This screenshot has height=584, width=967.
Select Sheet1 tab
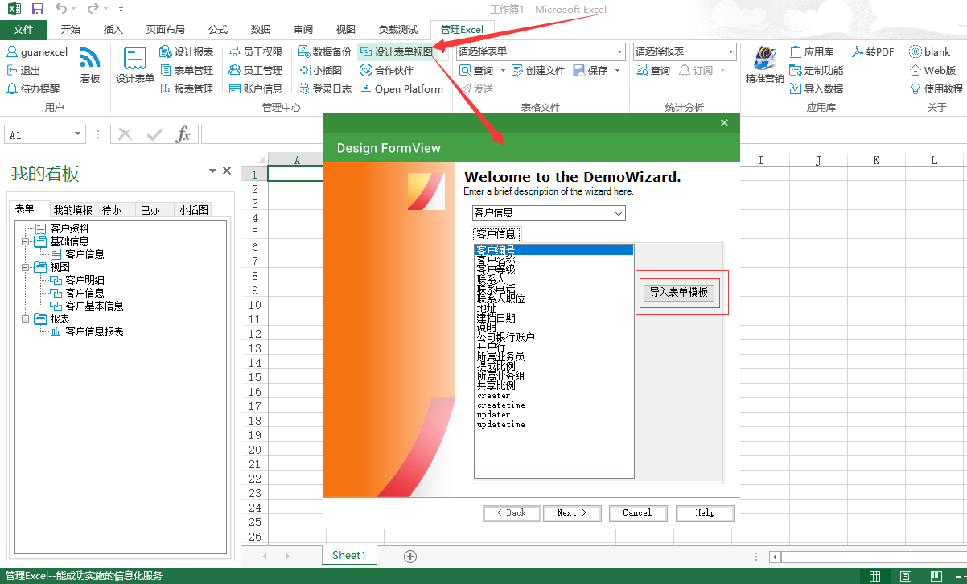[x=349, y=555]
